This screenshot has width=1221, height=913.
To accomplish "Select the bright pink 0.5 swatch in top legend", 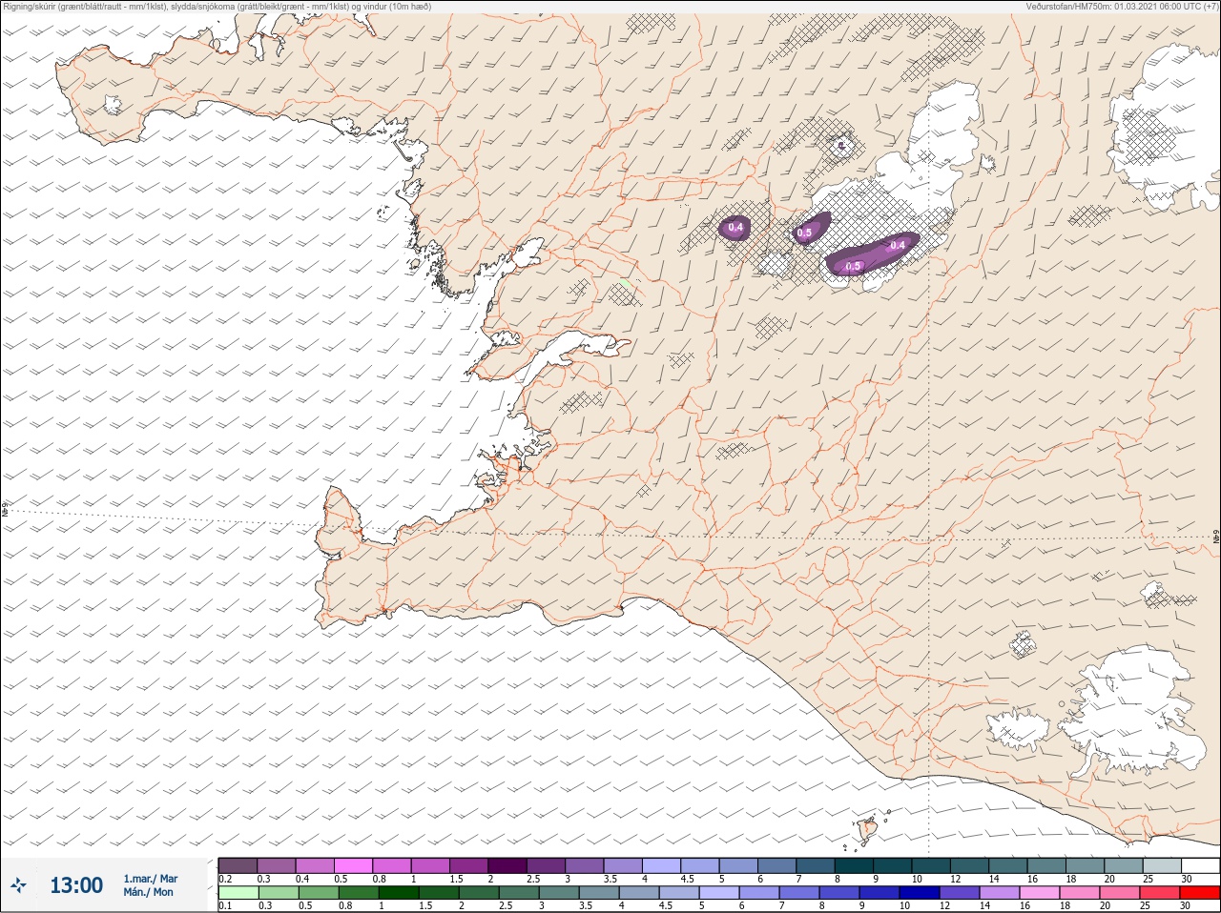I will (x=354, y=864).
